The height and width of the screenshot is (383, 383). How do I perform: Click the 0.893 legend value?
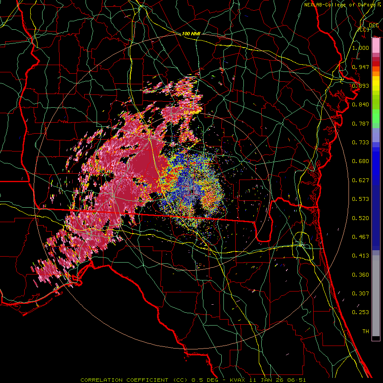[x=360, y=86]
